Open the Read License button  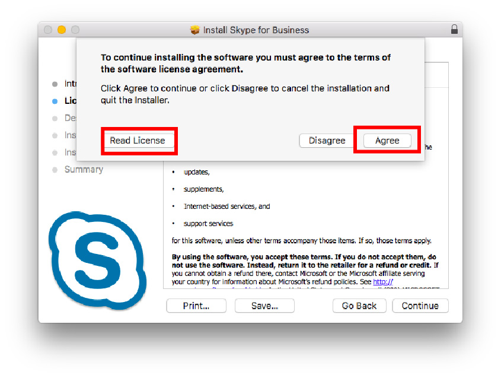coord(138,141)
